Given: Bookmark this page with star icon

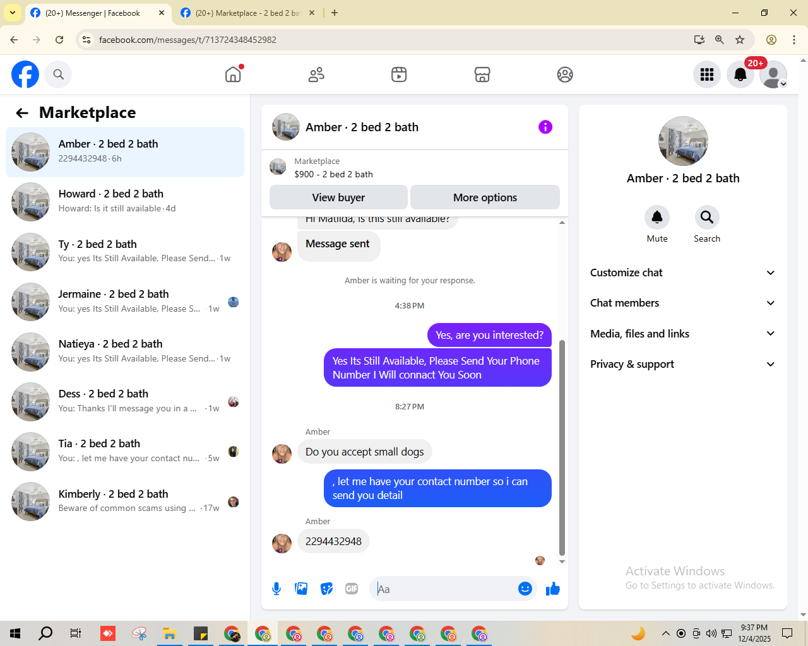Looking at the screenshot, I should click(x=740, y=40).
